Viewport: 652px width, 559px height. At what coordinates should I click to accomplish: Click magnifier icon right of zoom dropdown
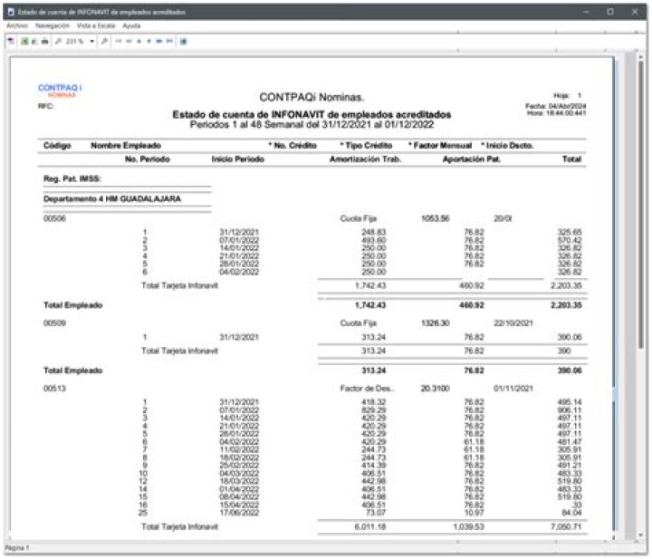[x=104, y=41]
